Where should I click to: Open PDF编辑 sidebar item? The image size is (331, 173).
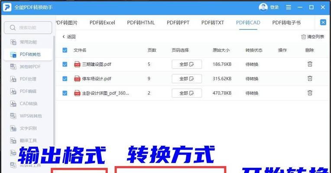(23, 91)
